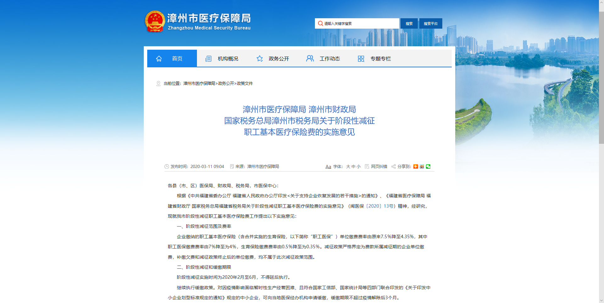The image size is (604, 303).
Task: Share article via the green WeChat icon
Action: [x=428, y=166]
